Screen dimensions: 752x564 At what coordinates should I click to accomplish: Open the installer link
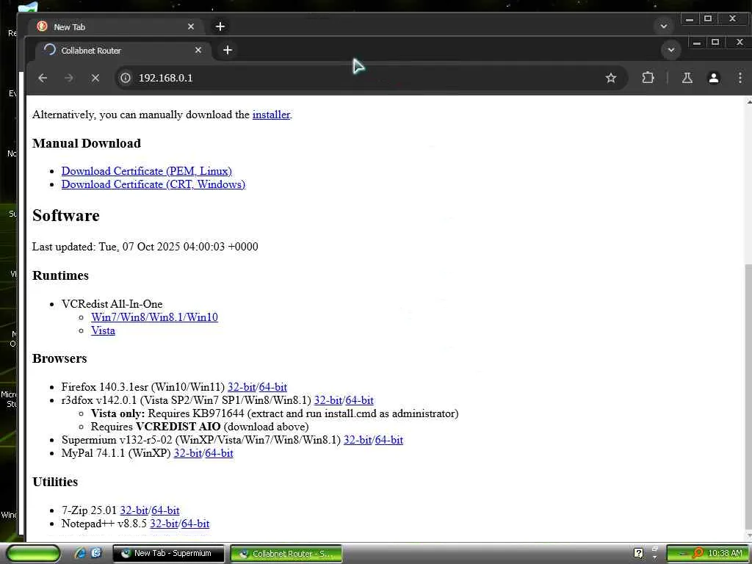click(271, 115)
